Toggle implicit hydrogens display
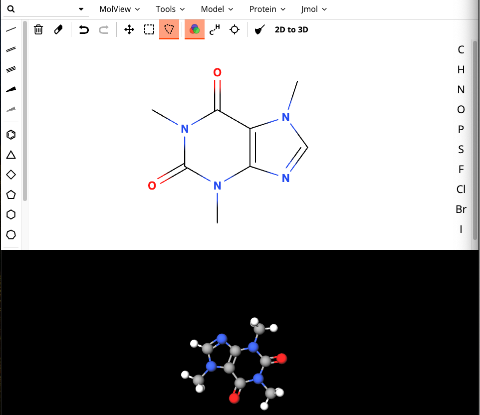This screenshot has height=415, width=480. pos(215,29)
